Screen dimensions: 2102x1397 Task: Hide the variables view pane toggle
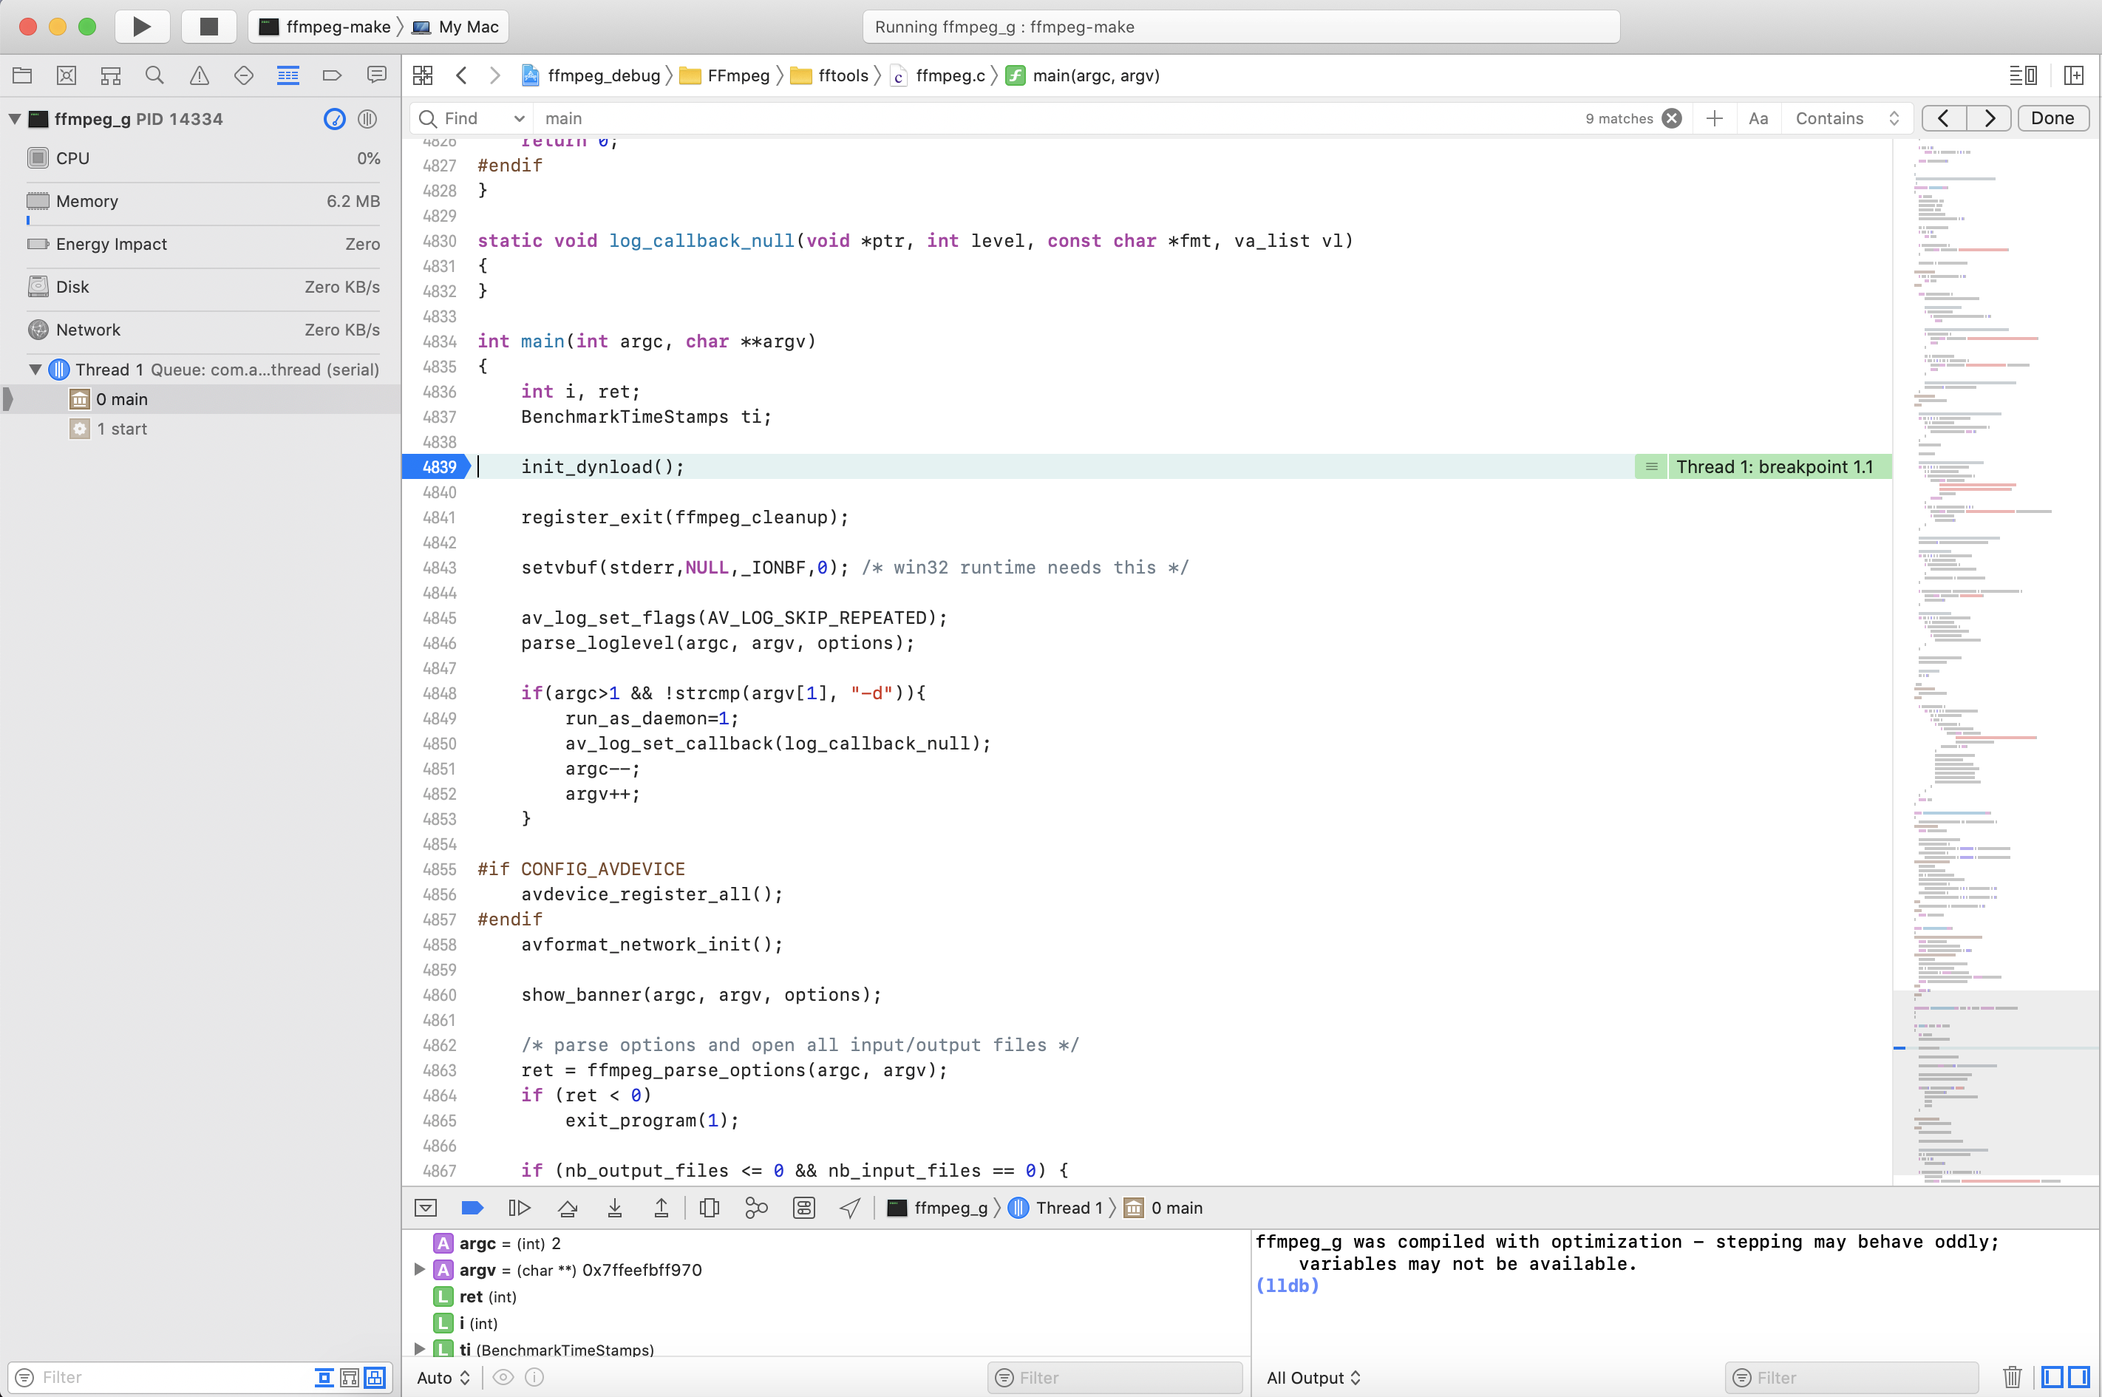click(2053, 1377)
